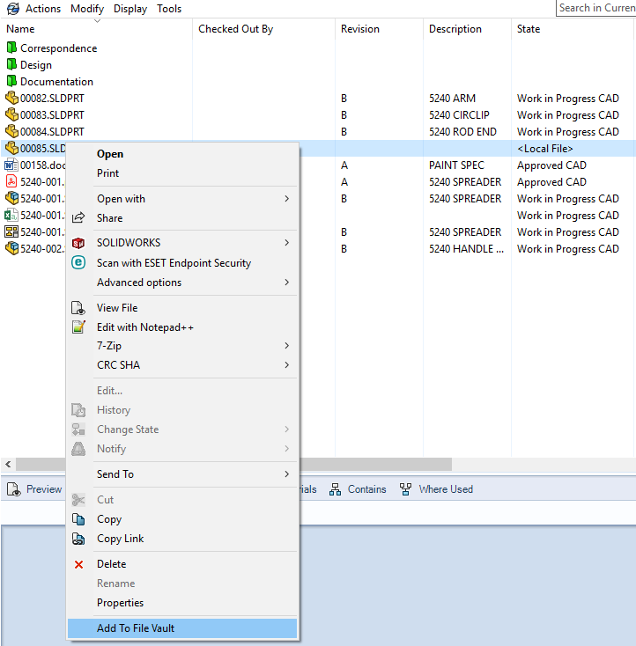Open the Tools menu in menu bar

(169, 9)
